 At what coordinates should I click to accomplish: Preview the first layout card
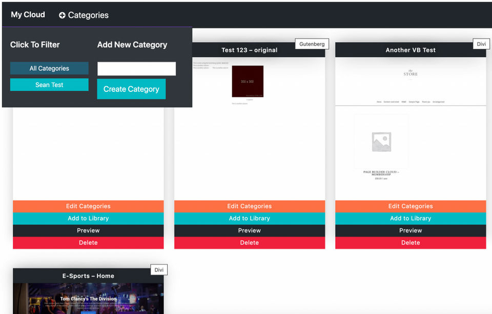[88, 230]
